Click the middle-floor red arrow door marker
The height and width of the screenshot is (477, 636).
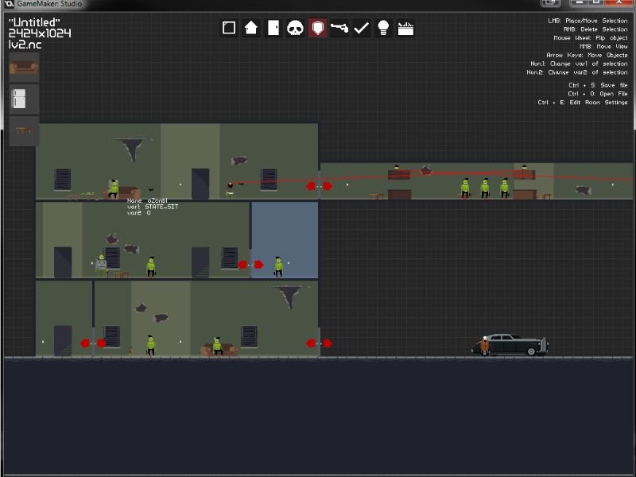tap(250, 265)
